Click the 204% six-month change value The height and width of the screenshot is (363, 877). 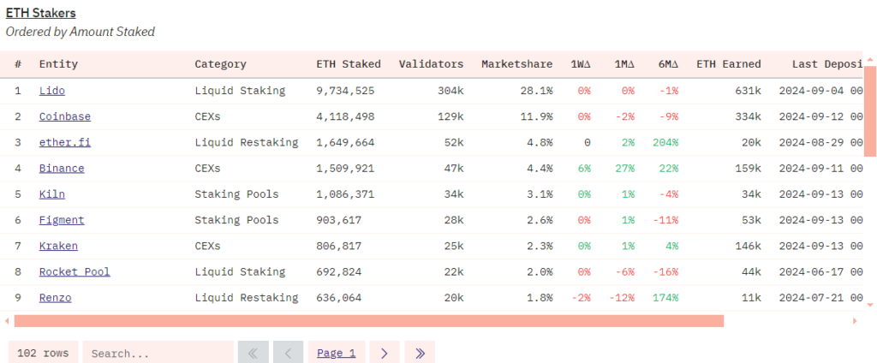pyautogui.click(x=665, y=142)
